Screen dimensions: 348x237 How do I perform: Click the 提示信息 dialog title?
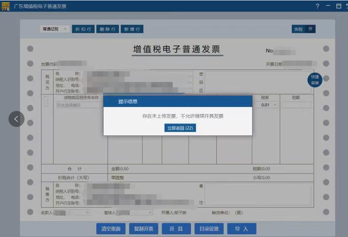128,102
